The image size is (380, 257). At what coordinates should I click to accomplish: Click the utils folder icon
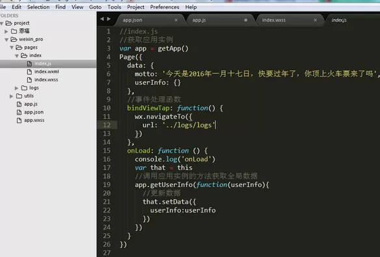click(19, 96)
